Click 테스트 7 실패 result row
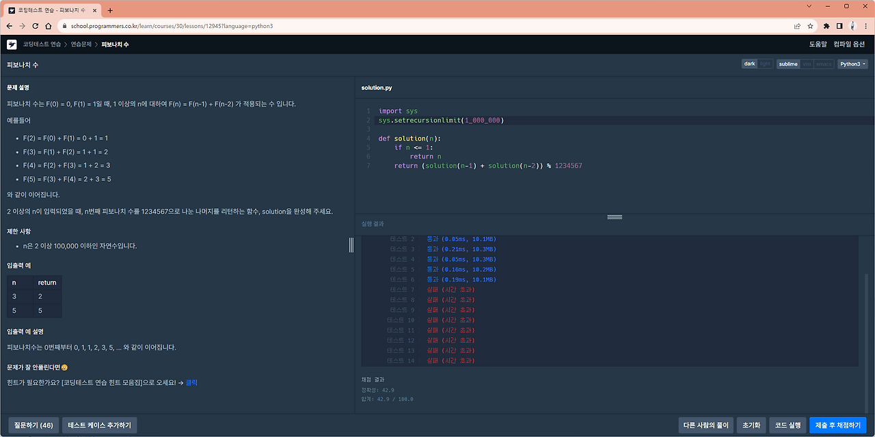This screenshot has height=437, width=875. click(432, 290)
